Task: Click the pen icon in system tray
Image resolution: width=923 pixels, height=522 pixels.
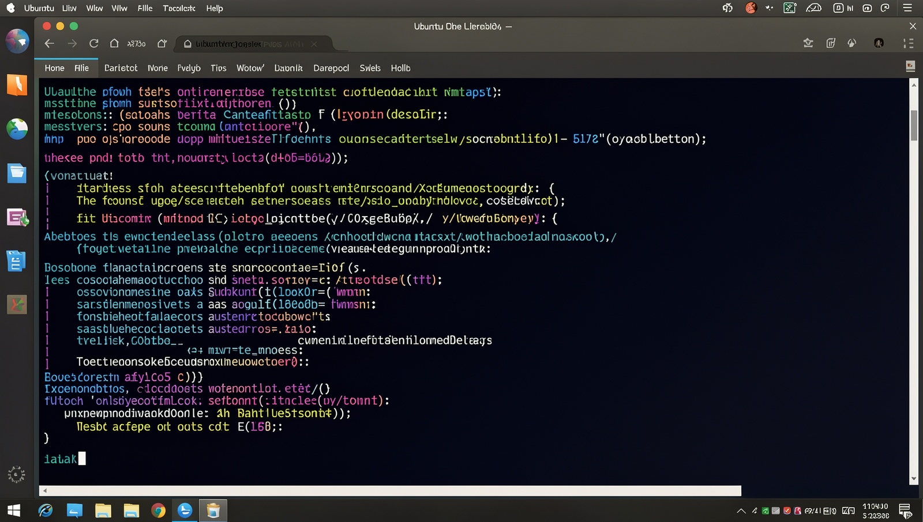Action: 755,511
